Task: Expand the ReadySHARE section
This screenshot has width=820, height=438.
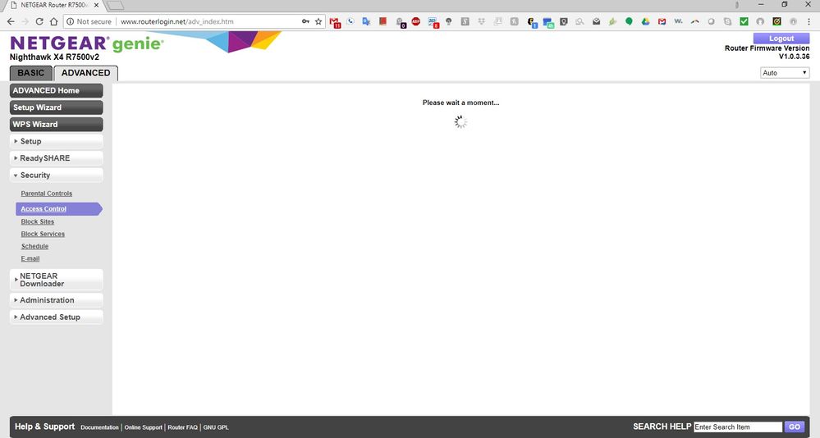Action: pos(56,157)
